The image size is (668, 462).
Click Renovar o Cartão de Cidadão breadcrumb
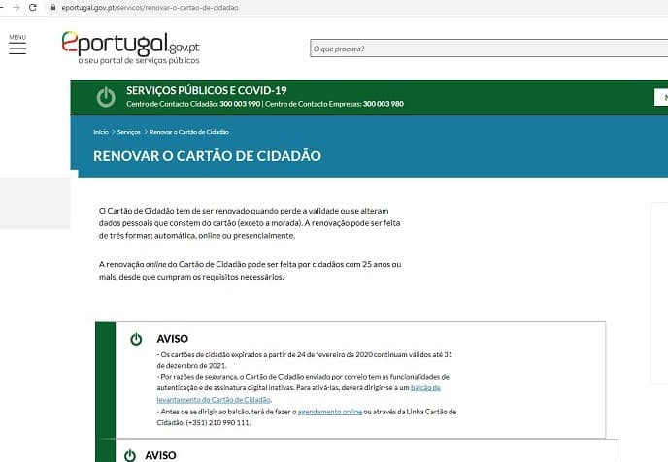coord(189,132)
